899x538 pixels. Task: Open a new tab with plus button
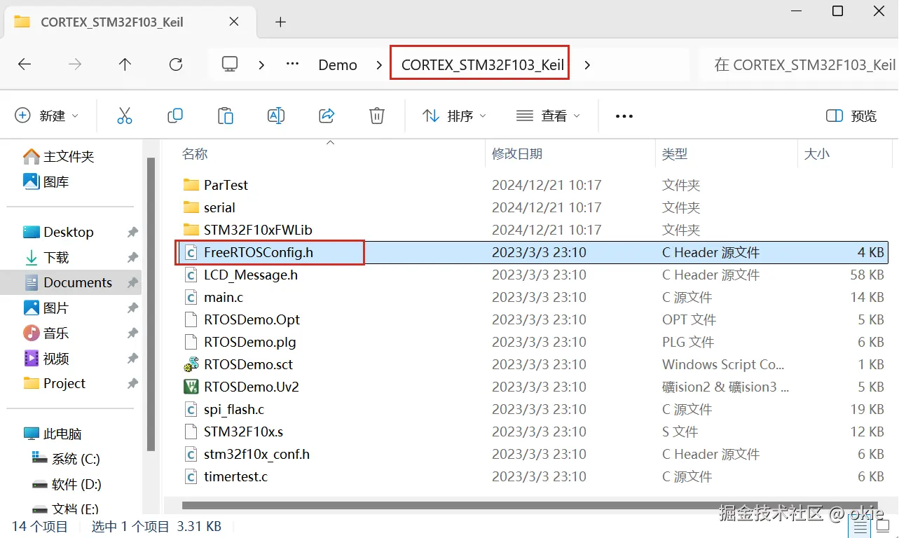pos(280,22)
